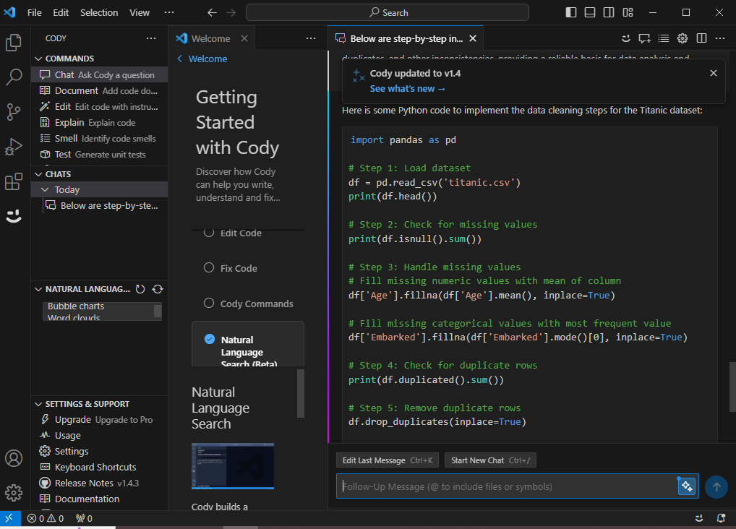Open the Run and Debug view
Screen dimensions: 736x529
[13, 147]
